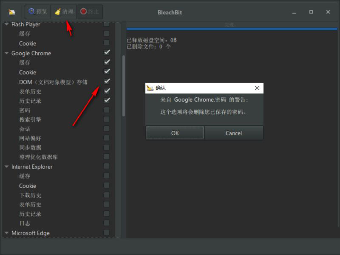Click the 已释放磁盘空间 result line
The image size is (340, 255).
[152, 40]
